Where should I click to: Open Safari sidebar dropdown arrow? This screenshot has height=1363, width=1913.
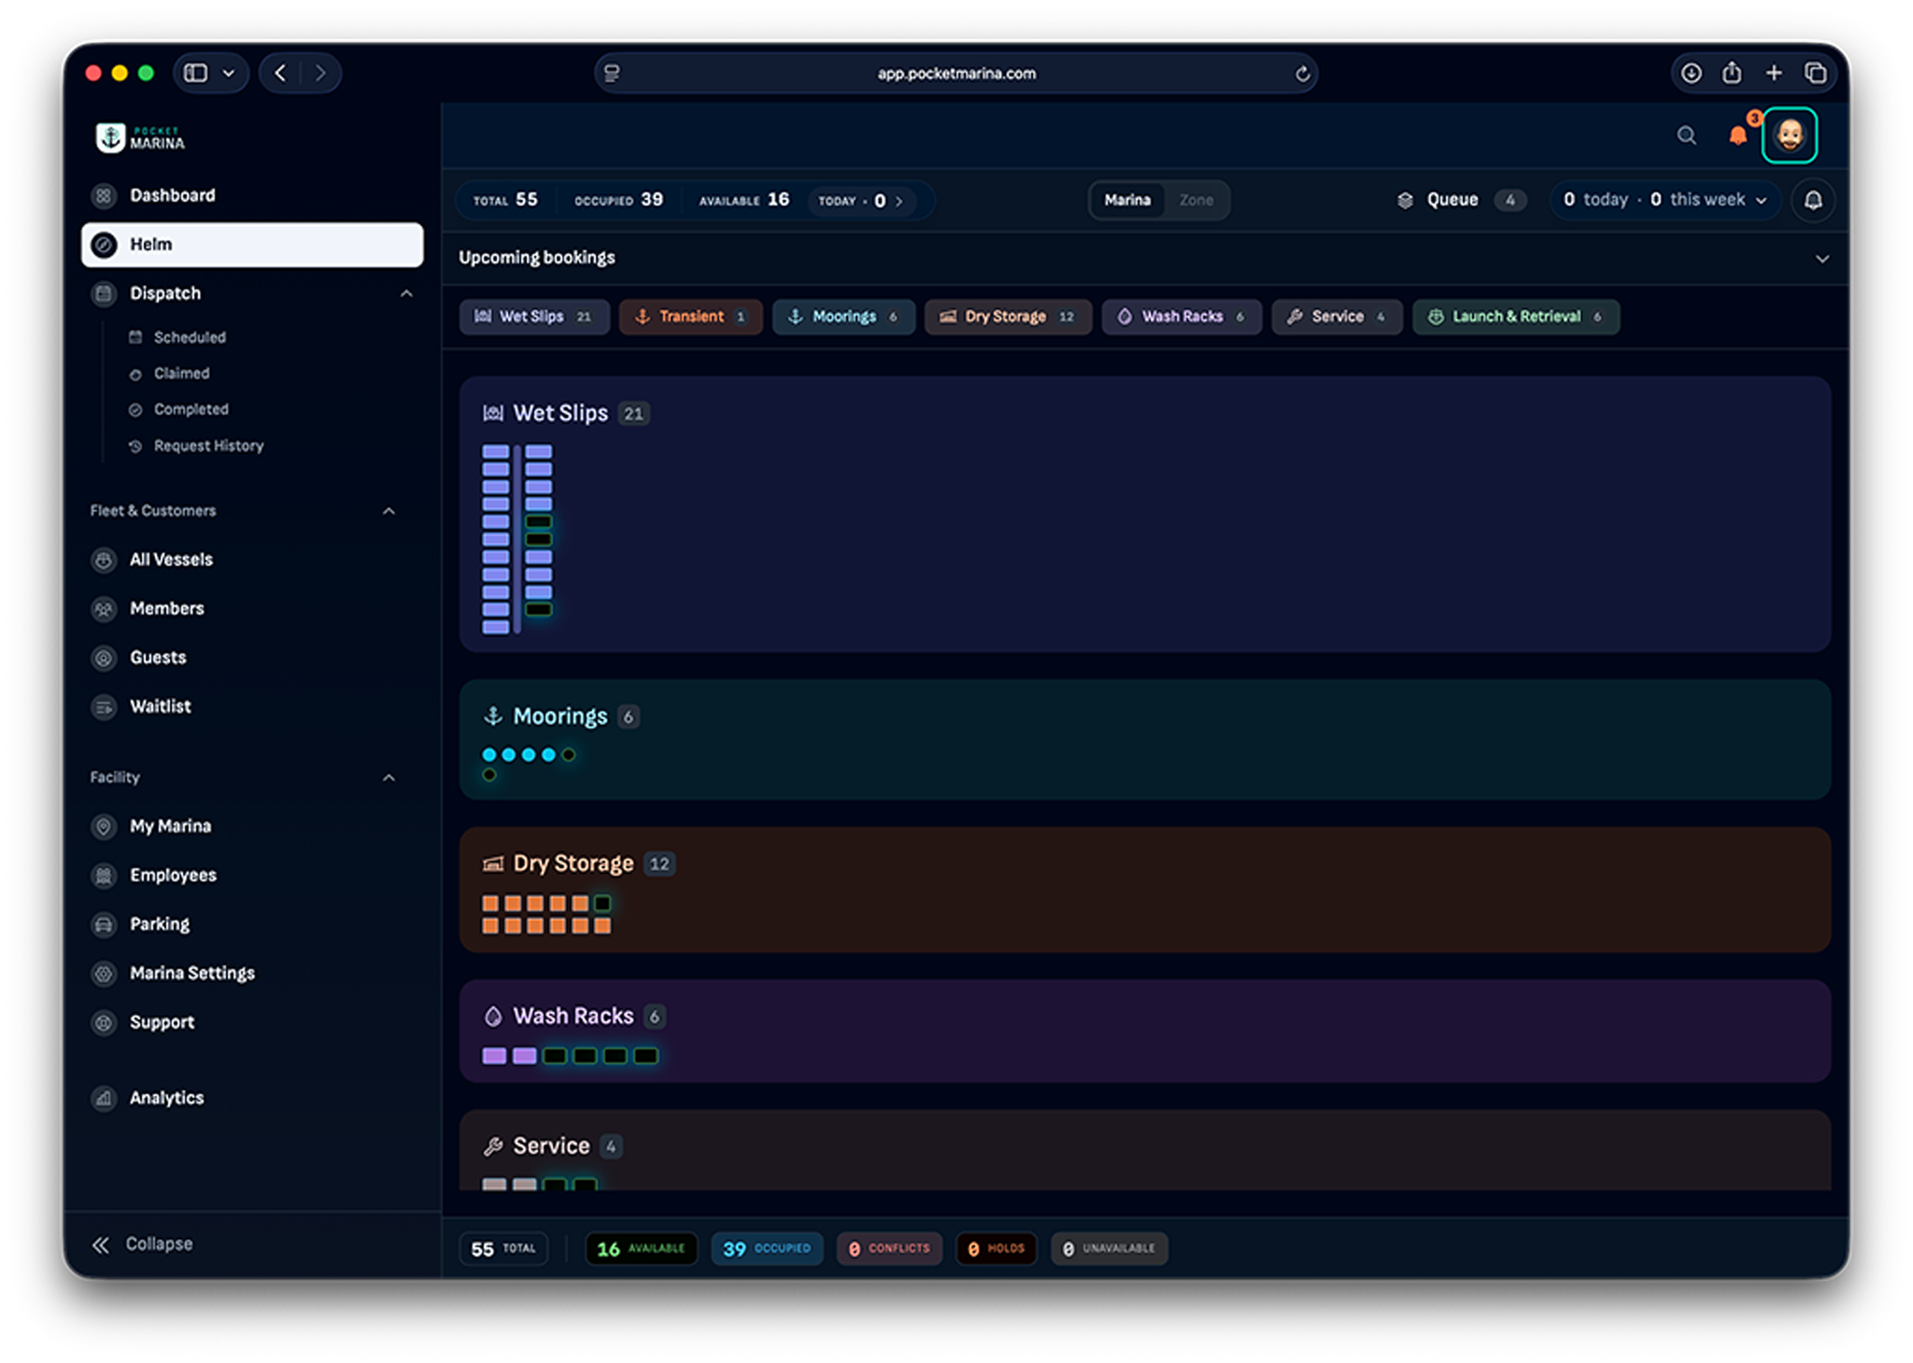(229, 73)
